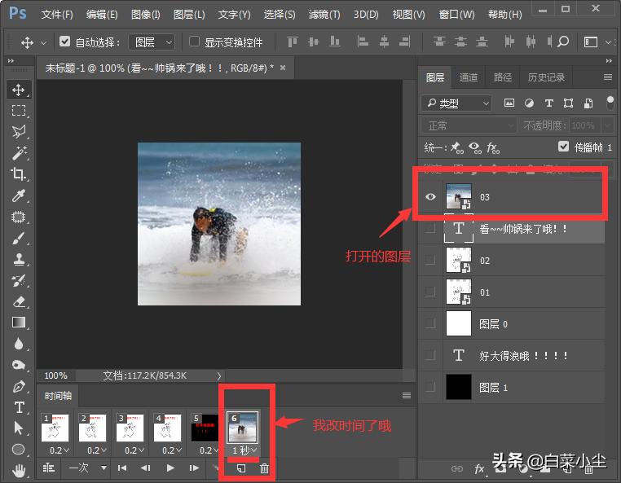This screenshot has width=621, height=483.
Task: Select the Crop tool
Action: (x=18, y=173)
